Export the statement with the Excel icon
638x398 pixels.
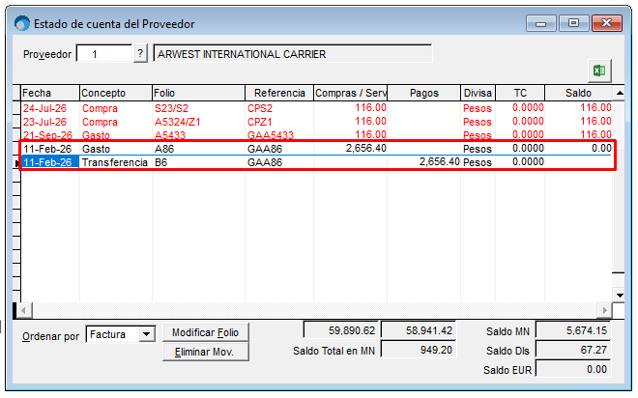tap(599, 71)
